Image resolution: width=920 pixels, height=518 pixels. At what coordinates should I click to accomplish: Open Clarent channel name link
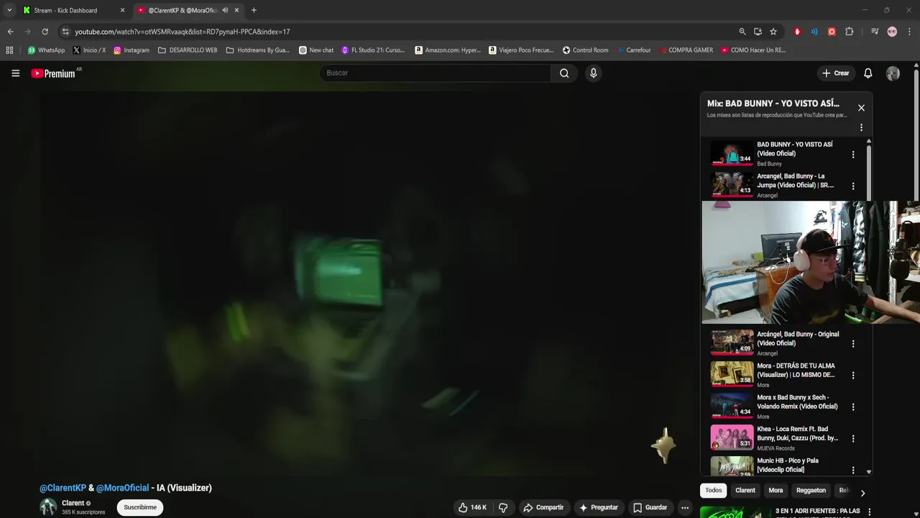(x=73, y=503)
